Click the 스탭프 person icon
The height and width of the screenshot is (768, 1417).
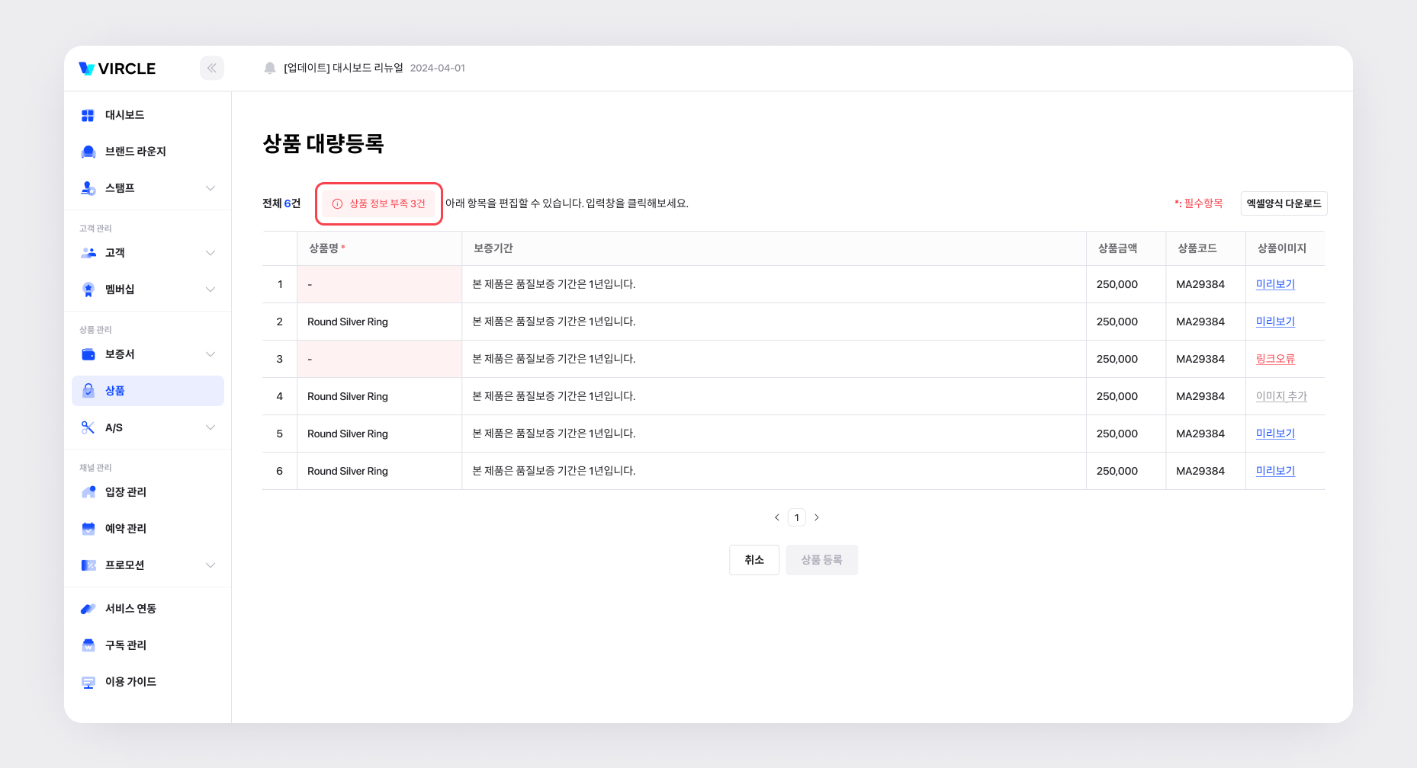click(88, 188)
